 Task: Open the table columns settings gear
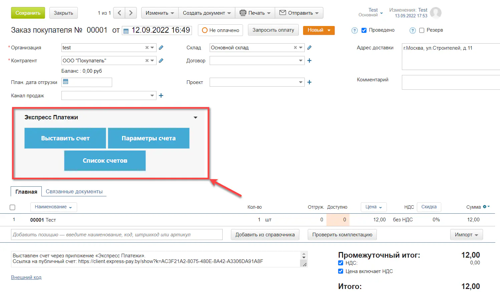coord(486,207)
